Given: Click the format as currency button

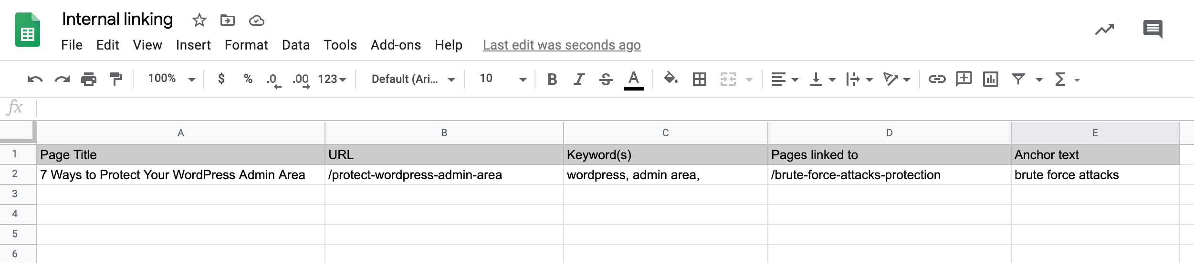Looking at the screenshot, I should [221, 79].
